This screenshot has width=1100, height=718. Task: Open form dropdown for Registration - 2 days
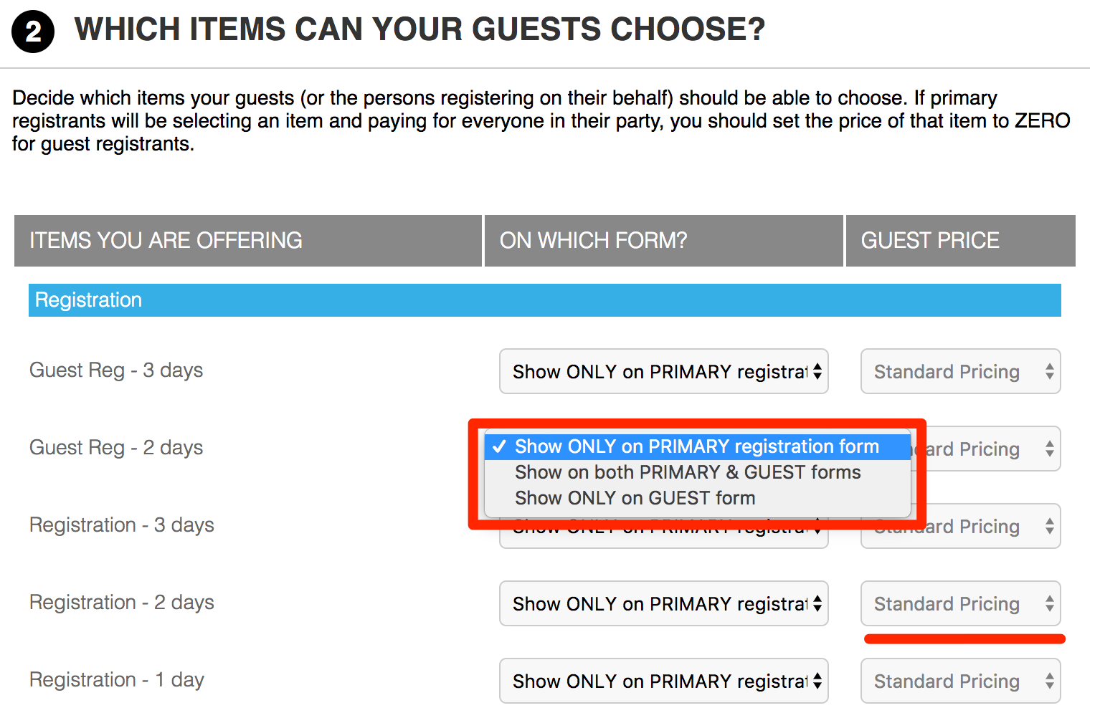664,603
